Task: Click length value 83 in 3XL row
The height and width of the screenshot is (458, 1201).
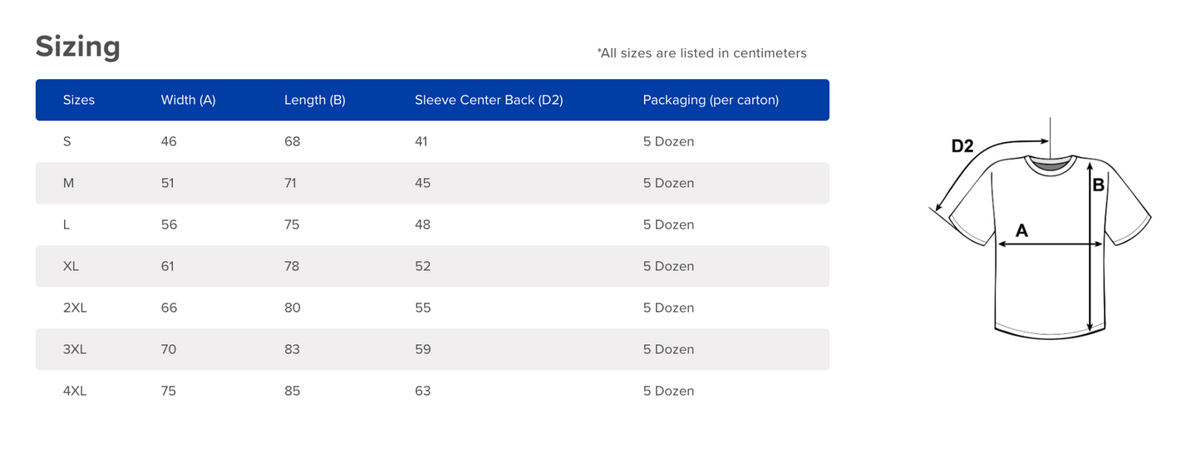Action: pyautogui.click(x=292, y=349)
